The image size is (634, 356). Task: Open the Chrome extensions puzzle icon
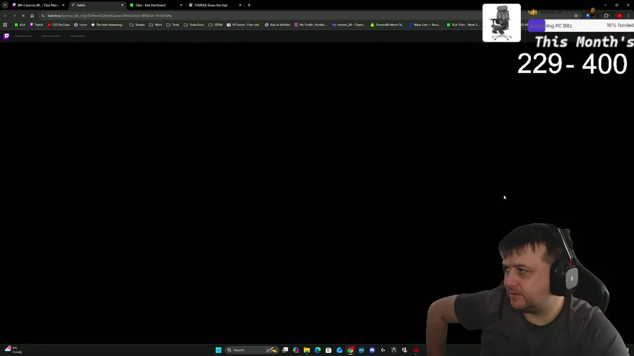pos(606,15)
